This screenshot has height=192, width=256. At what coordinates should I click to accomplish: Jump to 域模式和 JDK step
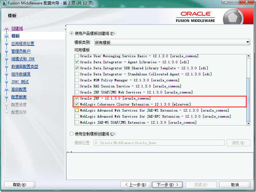[23, 59]
